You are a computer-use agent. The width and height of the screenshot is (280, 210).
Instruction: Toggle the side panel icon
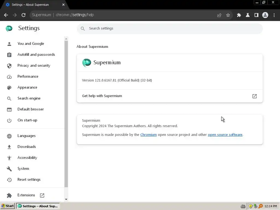point(256,15)
